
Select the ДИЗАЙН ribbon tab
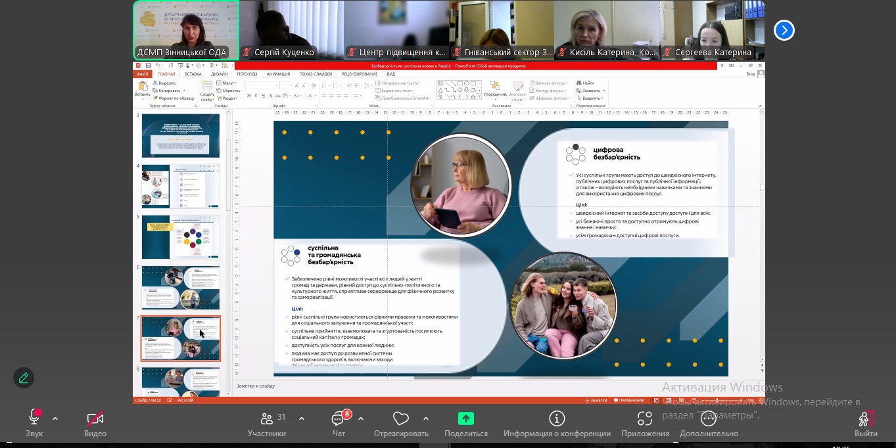[x=220, y=74]
